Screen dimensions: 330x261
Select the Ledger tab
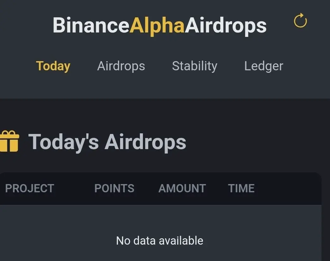[x=264, y=66]
